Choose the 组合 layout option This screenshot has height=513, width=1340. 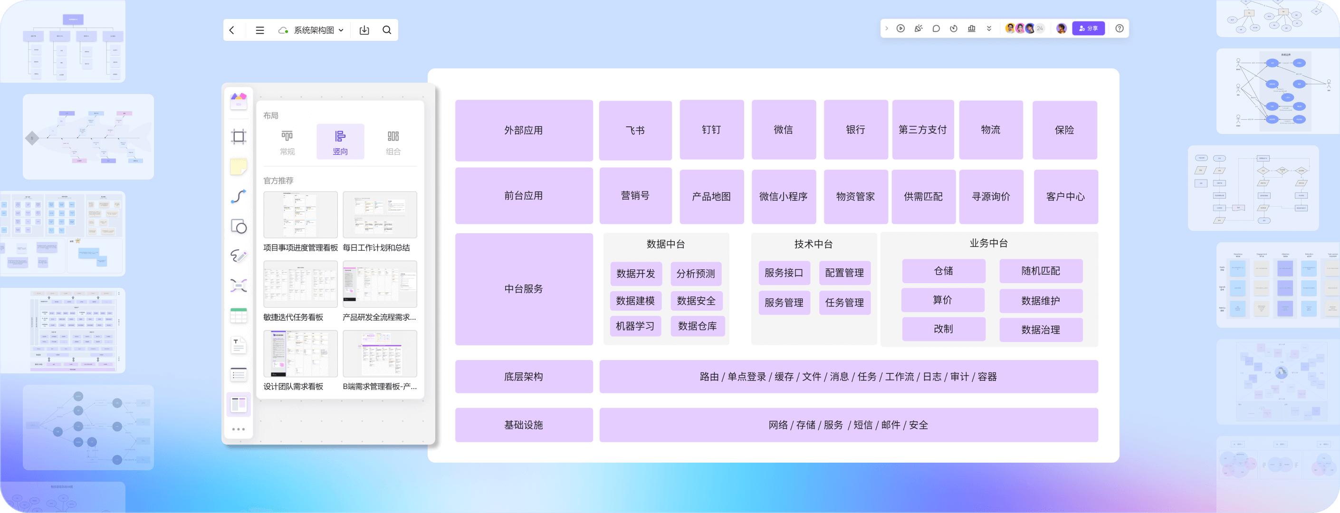pyautogui.click(x=393, y=142)
